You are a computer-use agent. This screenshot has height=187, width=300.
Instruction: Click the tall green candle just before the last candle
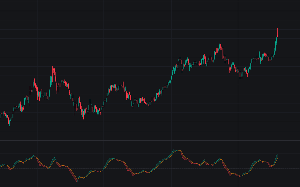pyautogui.click(x=276, y=40)
